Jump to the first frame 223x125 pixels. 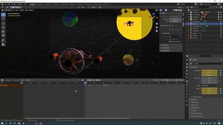click(x=88, y=80)
